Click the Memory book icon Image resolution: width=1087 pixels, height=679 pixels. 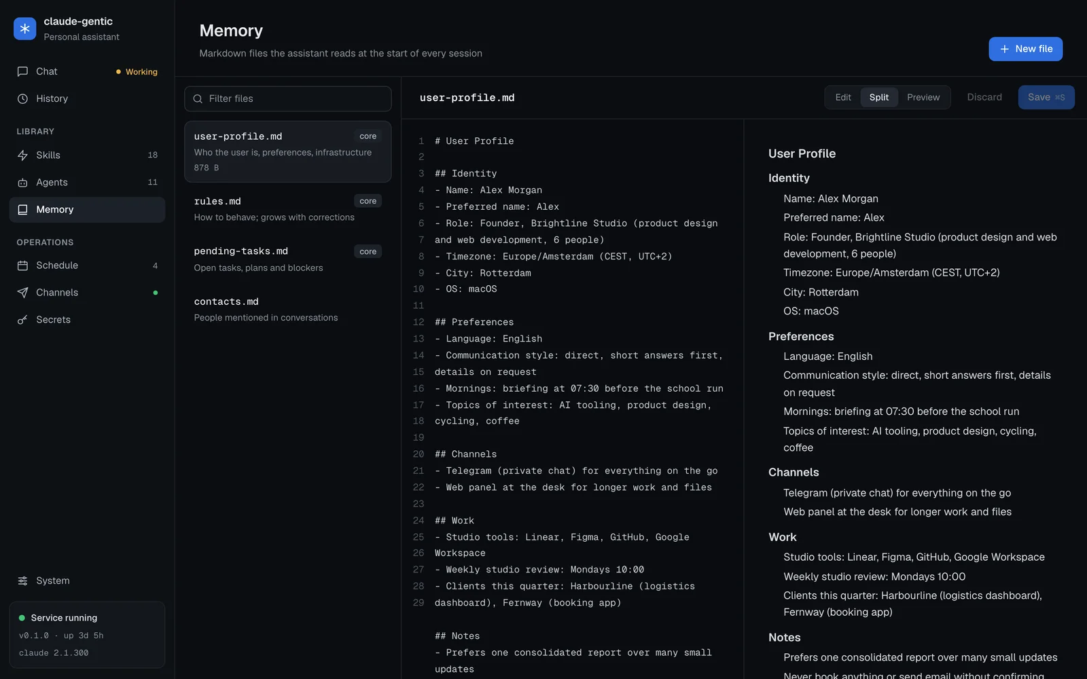coord(22,210)
